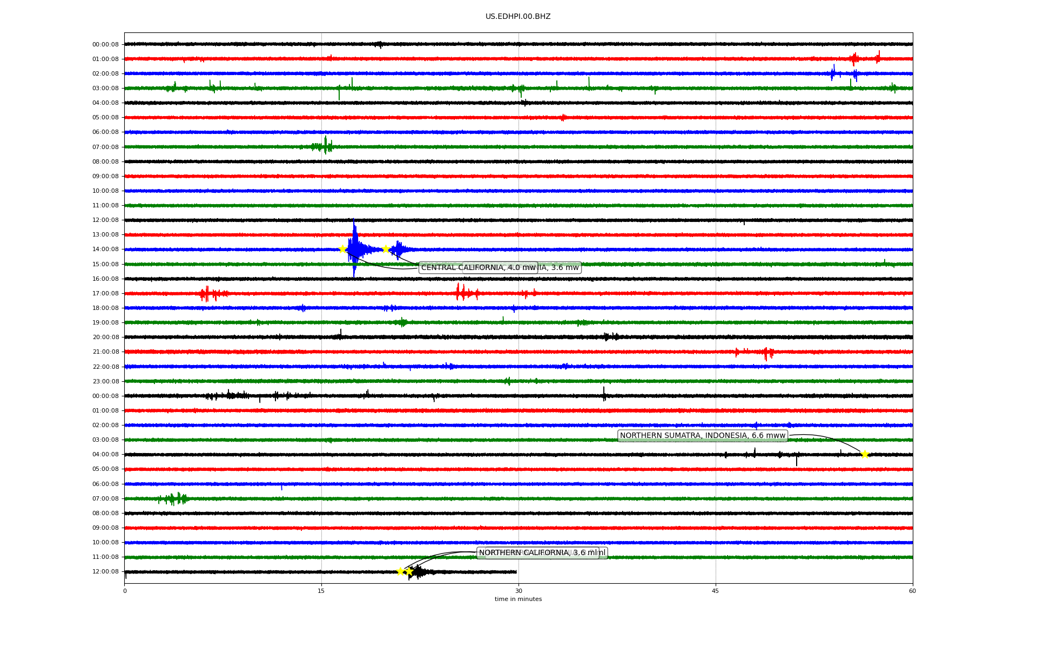The image size is (1037, 648).
Task: Click the right yellow star on the bottom trace
Action: click(x=409, y=571)
